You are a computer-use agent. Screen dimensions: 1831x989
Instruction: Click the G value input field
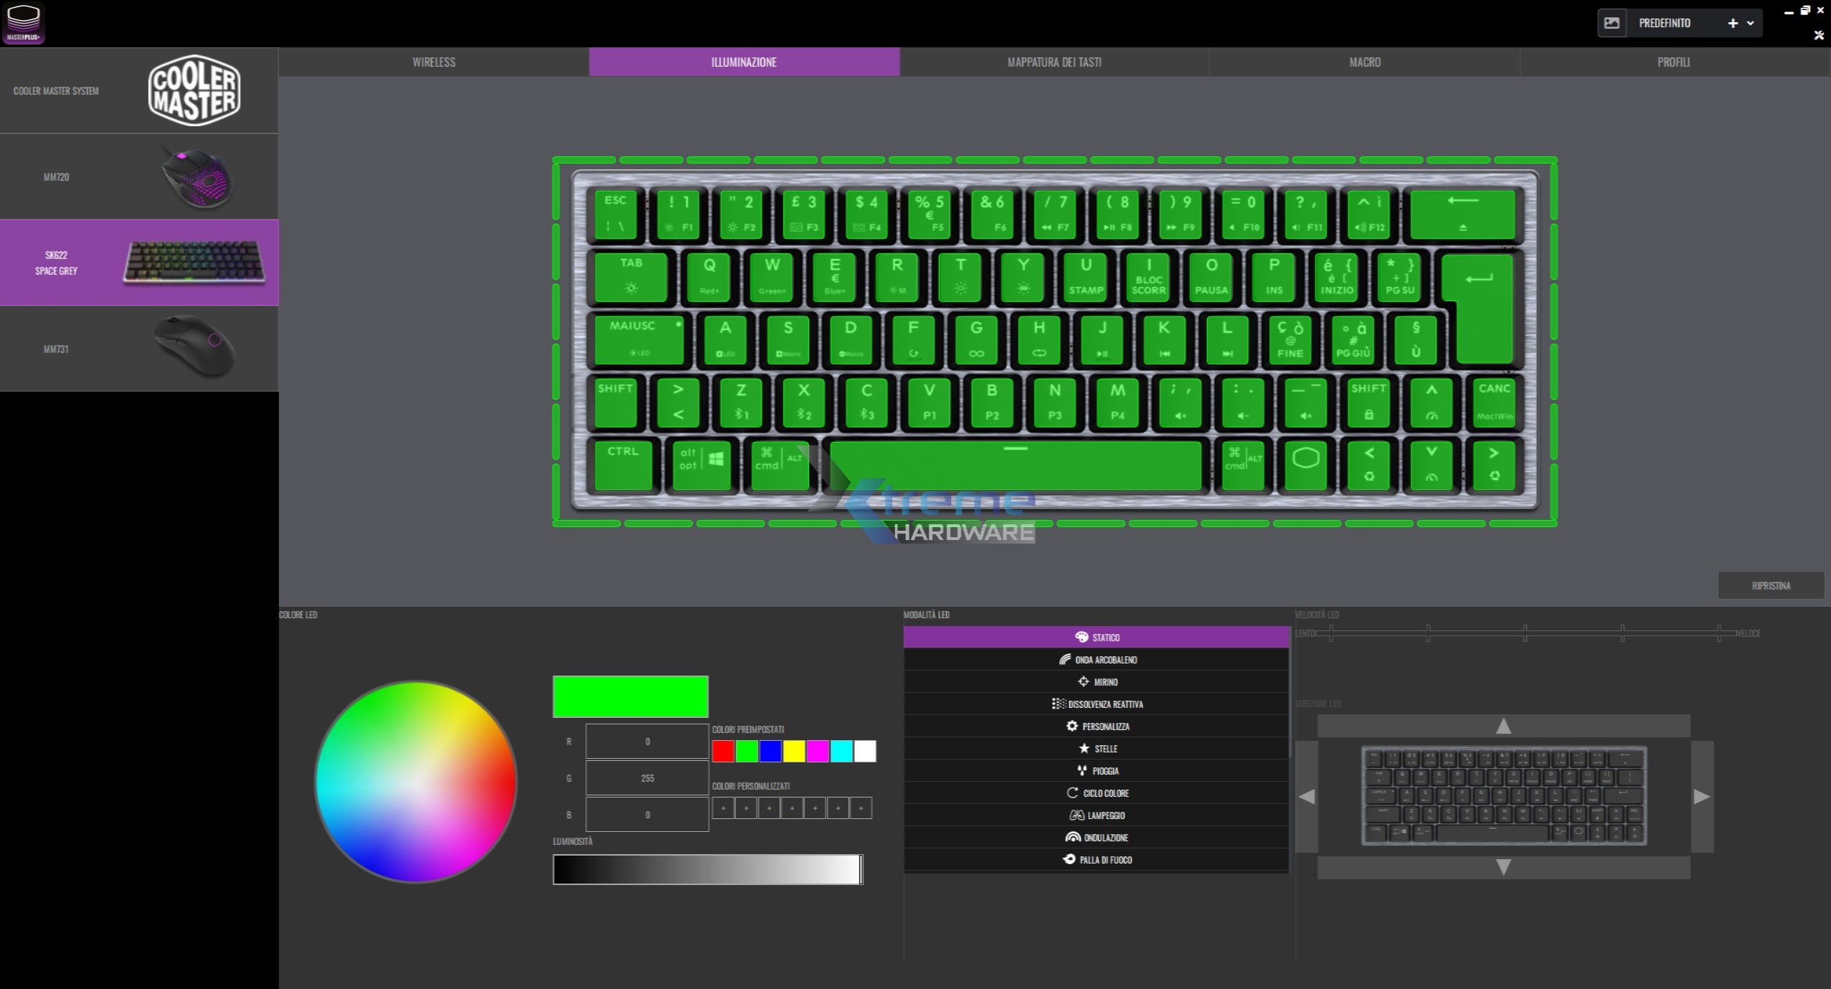[647, 778]
